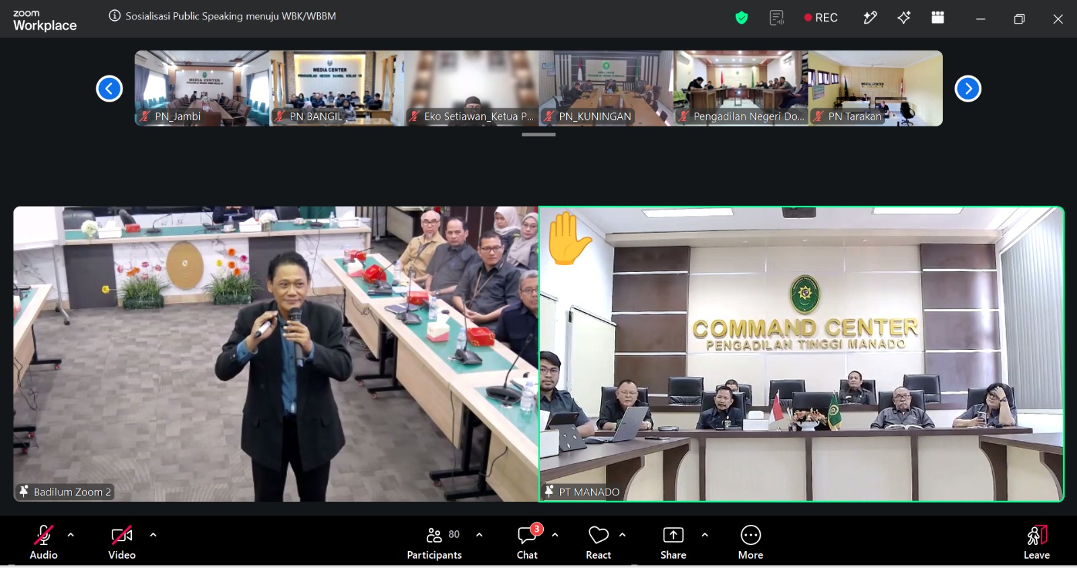This screenshot has width=1077, height=568.
Task: Select the PN BANGIL video thumbnail
Action: [337, 88]
